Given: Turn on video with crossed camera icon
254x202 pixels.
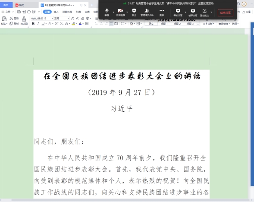Looking at the screenshot, I should 120,13.
